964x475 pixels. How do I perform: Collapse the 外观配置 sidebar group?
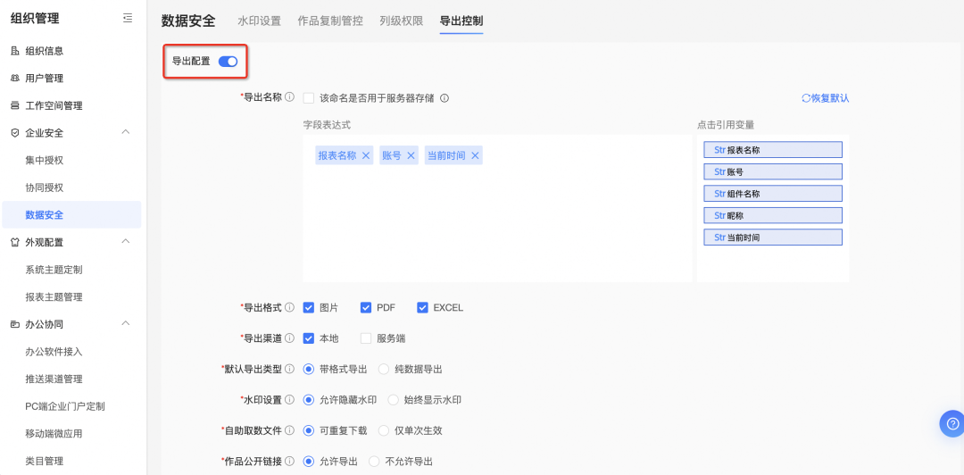coord(126,242)
